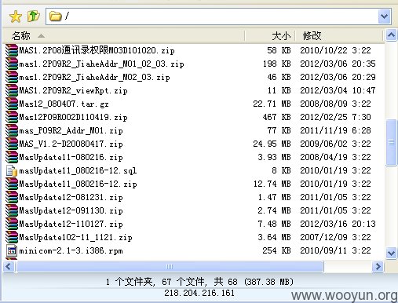Click file name MasUpdate102-11_1121.zip
Image resolution: width=398 pixels, height=303 pixels.
click(x=75, y=237)
